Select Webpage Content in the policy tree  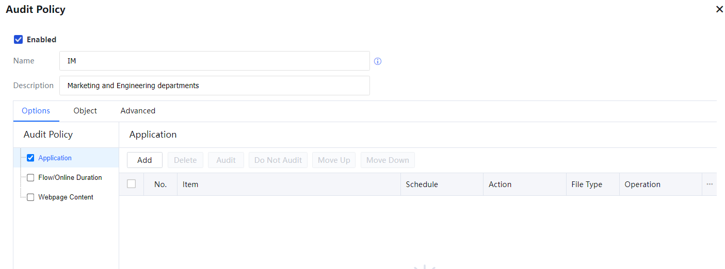tap(66, 197)
